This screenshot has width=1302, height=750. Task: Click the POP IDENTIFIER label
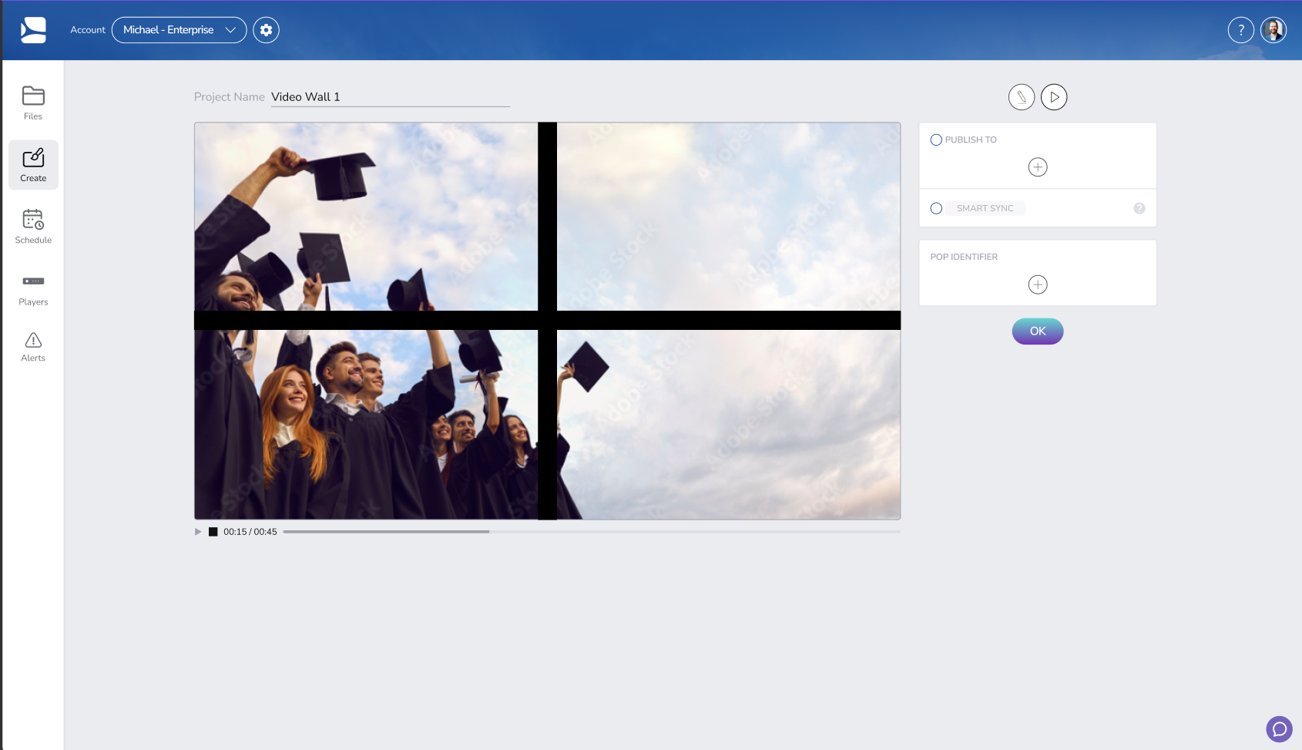pyautogui.click(x=964, y=257)
